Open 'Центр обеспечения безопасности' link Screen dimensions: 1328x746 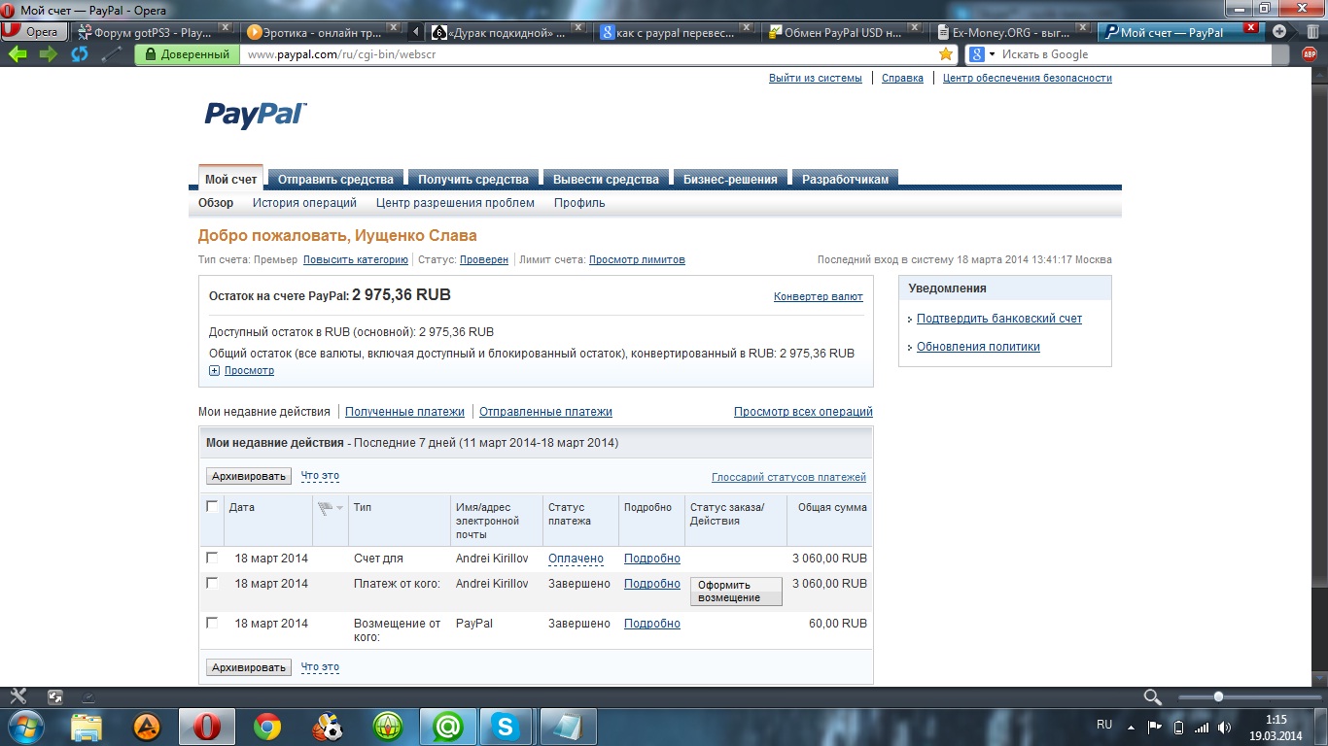[1028, 78]
